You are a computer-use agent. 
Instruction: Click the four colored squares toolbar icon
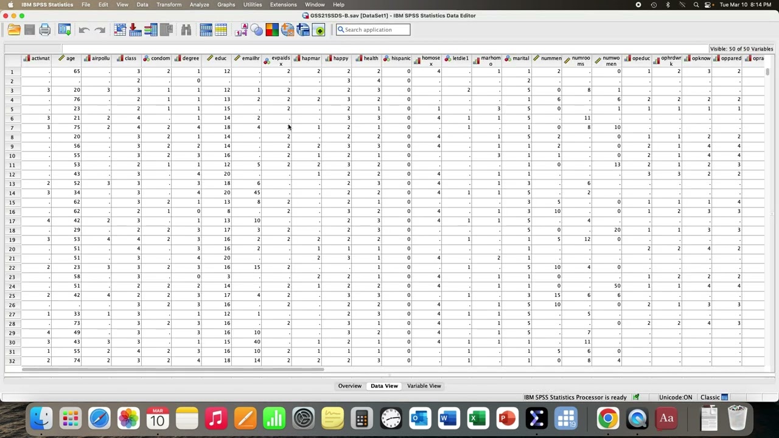pyautogui.click(x=272, y=30)
